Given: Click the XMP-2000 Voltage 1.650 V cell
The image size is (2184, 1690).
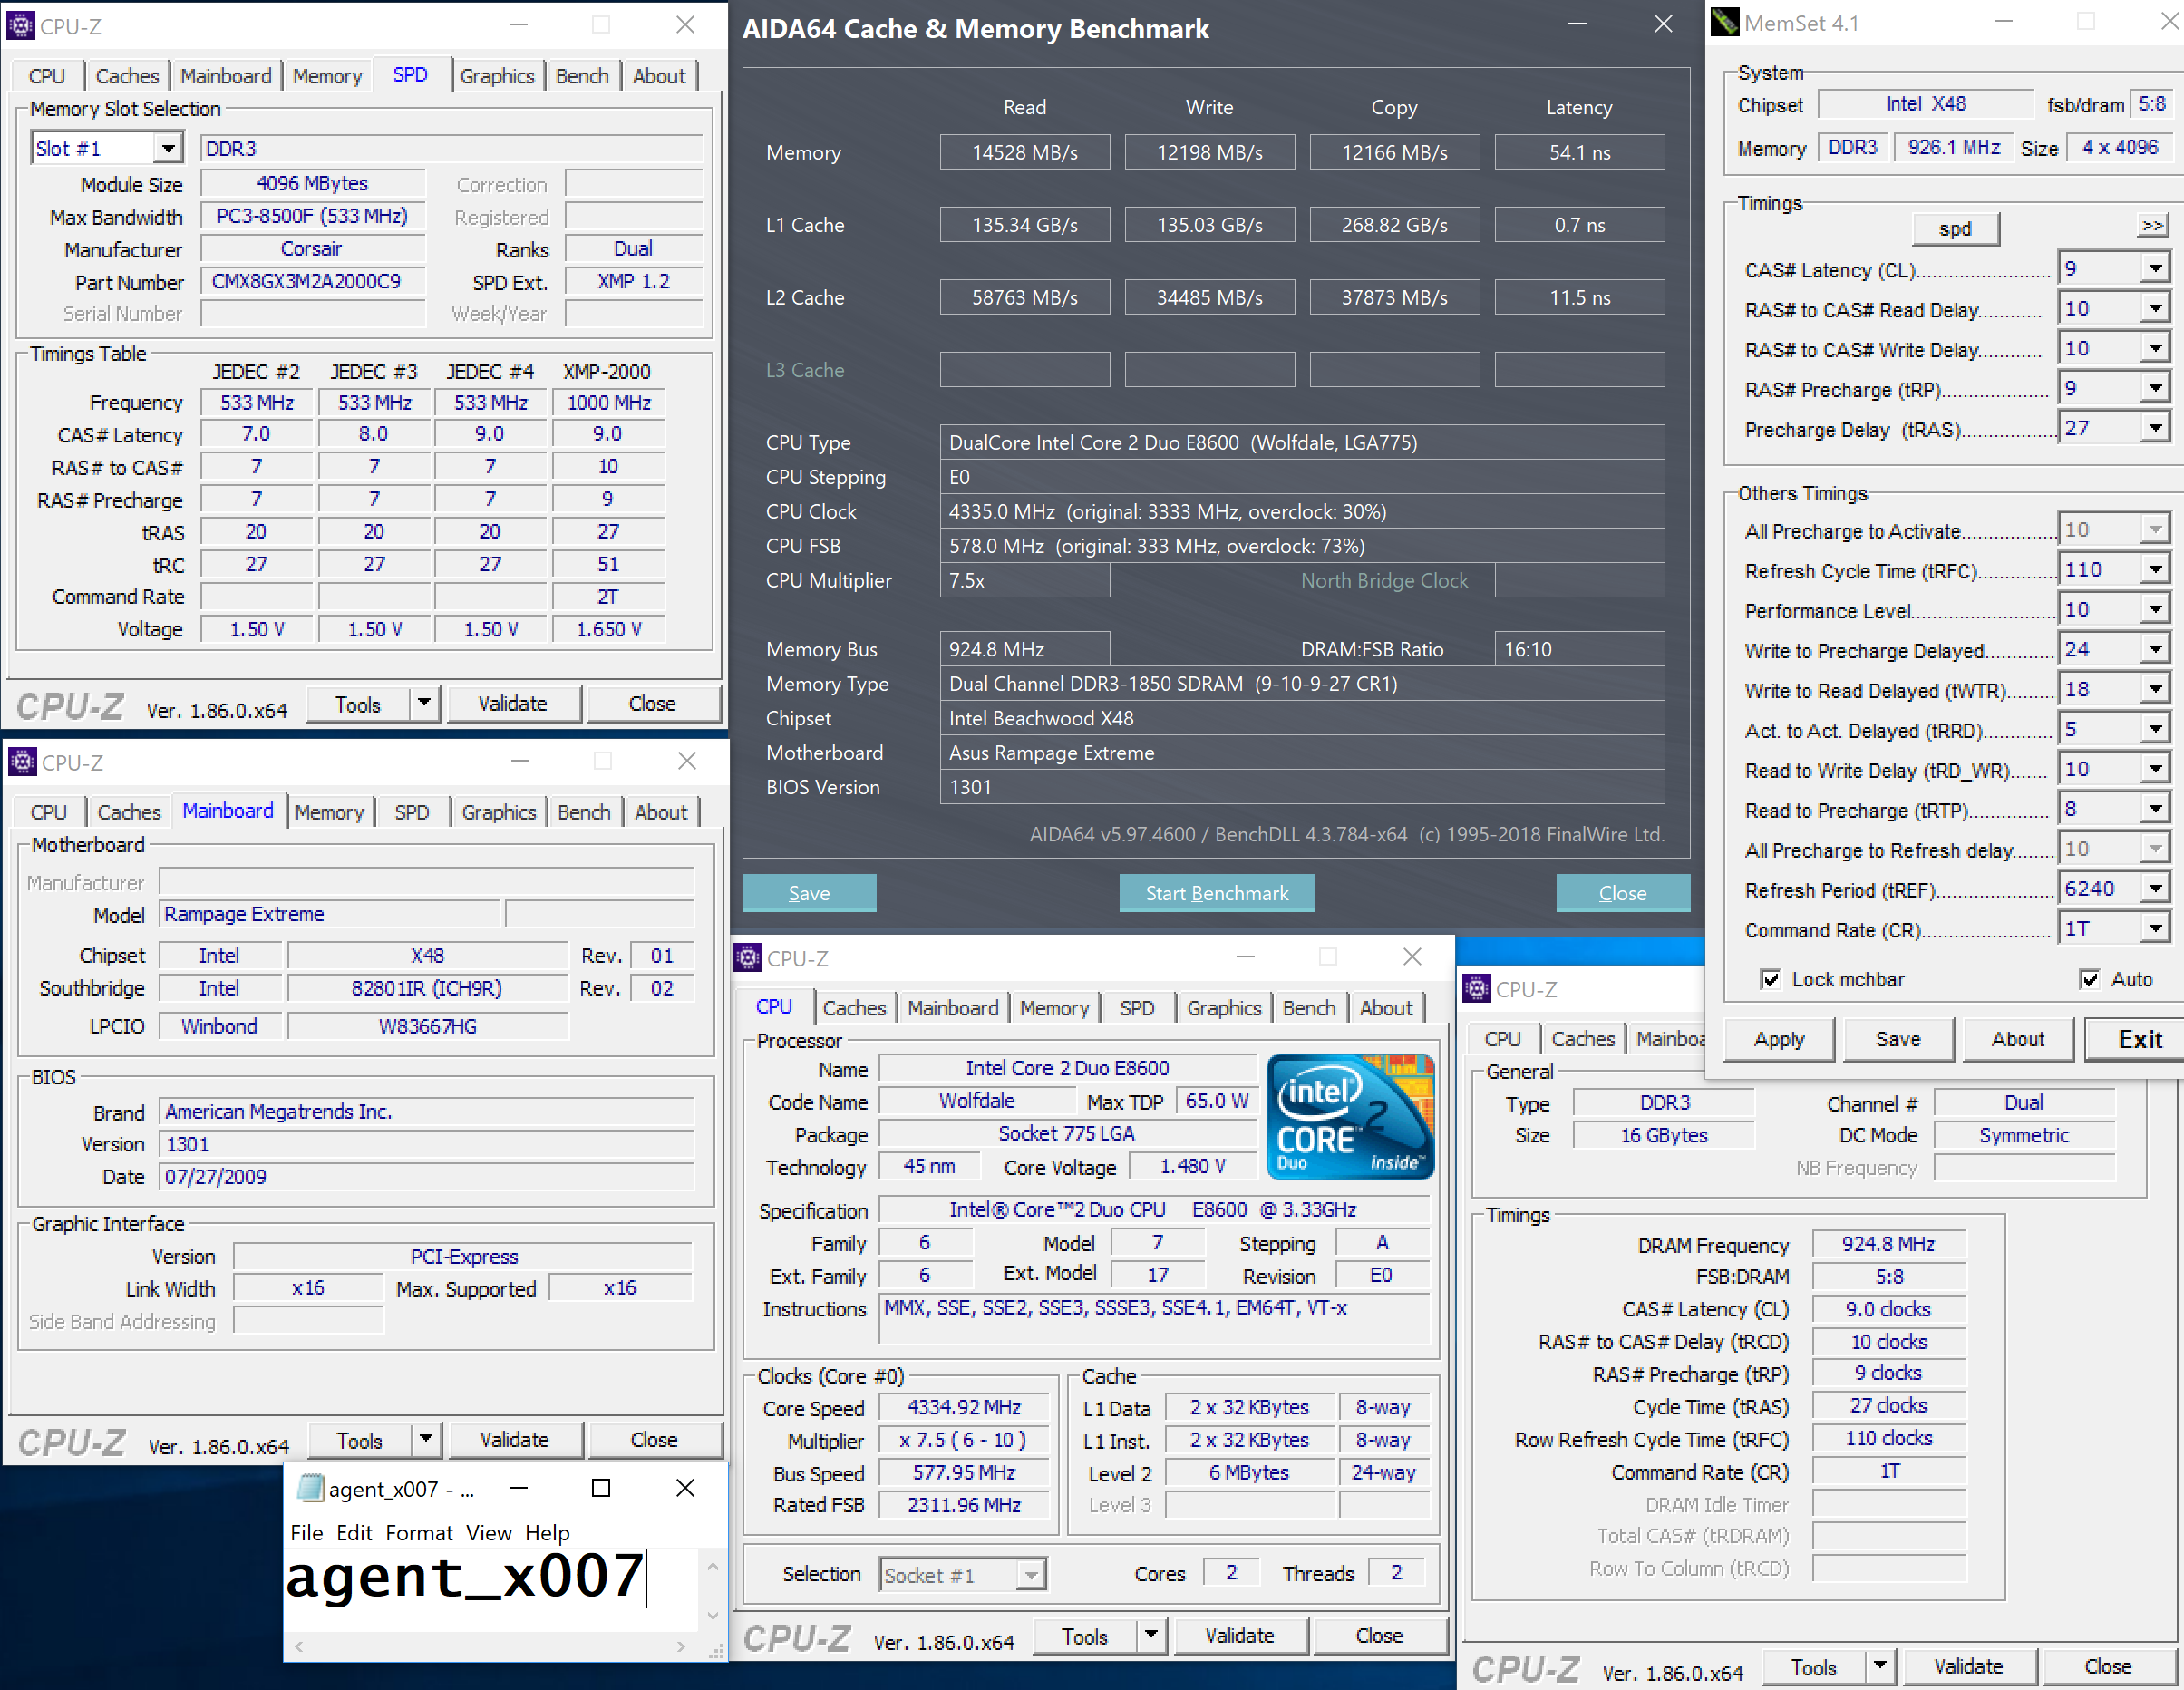Looking at the screenshot, I should (608, 629).
